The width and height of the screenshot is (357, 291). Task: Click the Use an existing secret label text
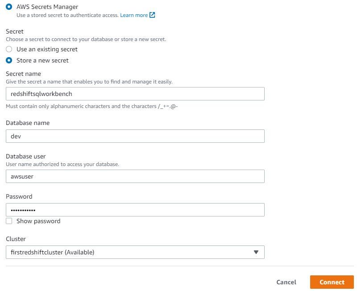(x=47, y=49)
